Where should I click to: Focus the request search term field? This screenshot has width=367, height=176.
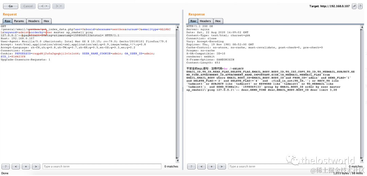point(102,167)
